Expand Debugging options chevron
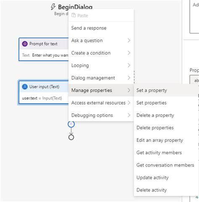 tap(129, 115)
